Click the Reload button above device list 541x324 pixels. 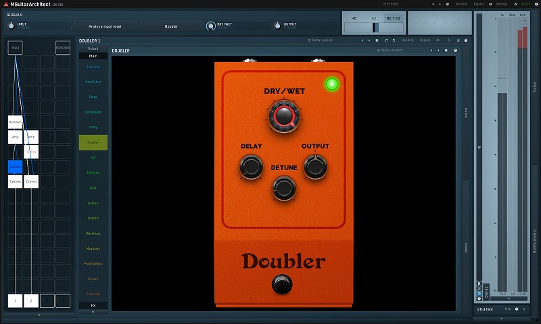[93, 49]
